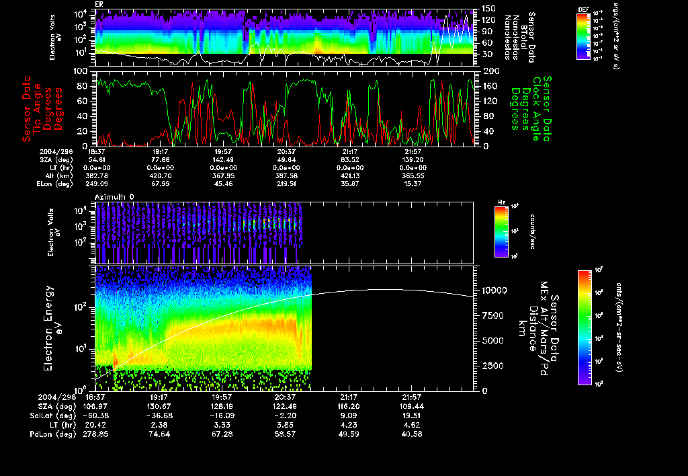The height and width of the screenshot is (476, 688).
Task: Click the Hz counts/sec color bar
Action: 503,233
